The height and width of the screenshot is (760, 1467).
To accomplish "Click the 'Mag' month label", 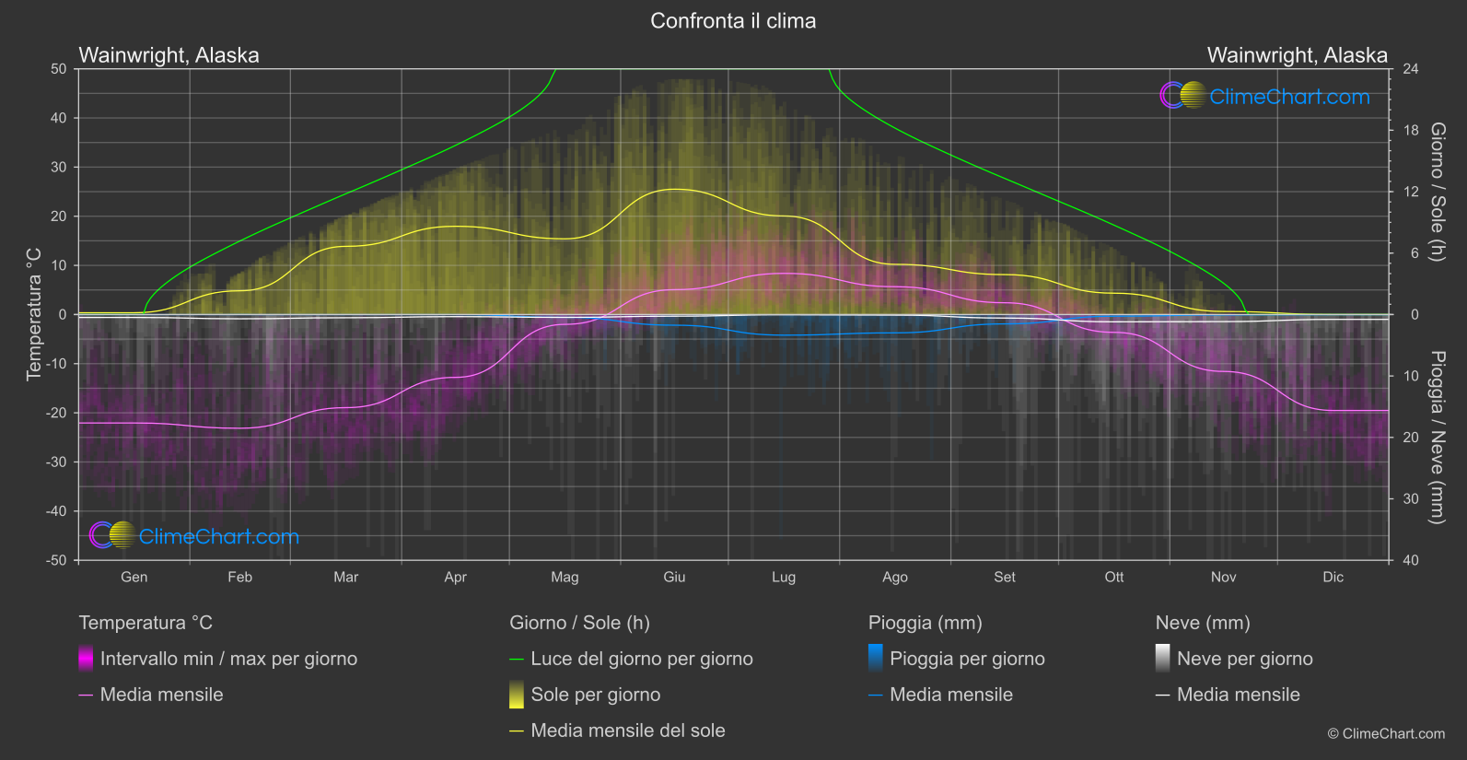I will pyautogui.click(x=565, y=577).
